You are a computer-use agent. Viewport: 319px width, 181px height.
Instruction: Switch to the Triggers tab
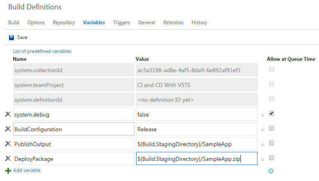pos(121,23)
